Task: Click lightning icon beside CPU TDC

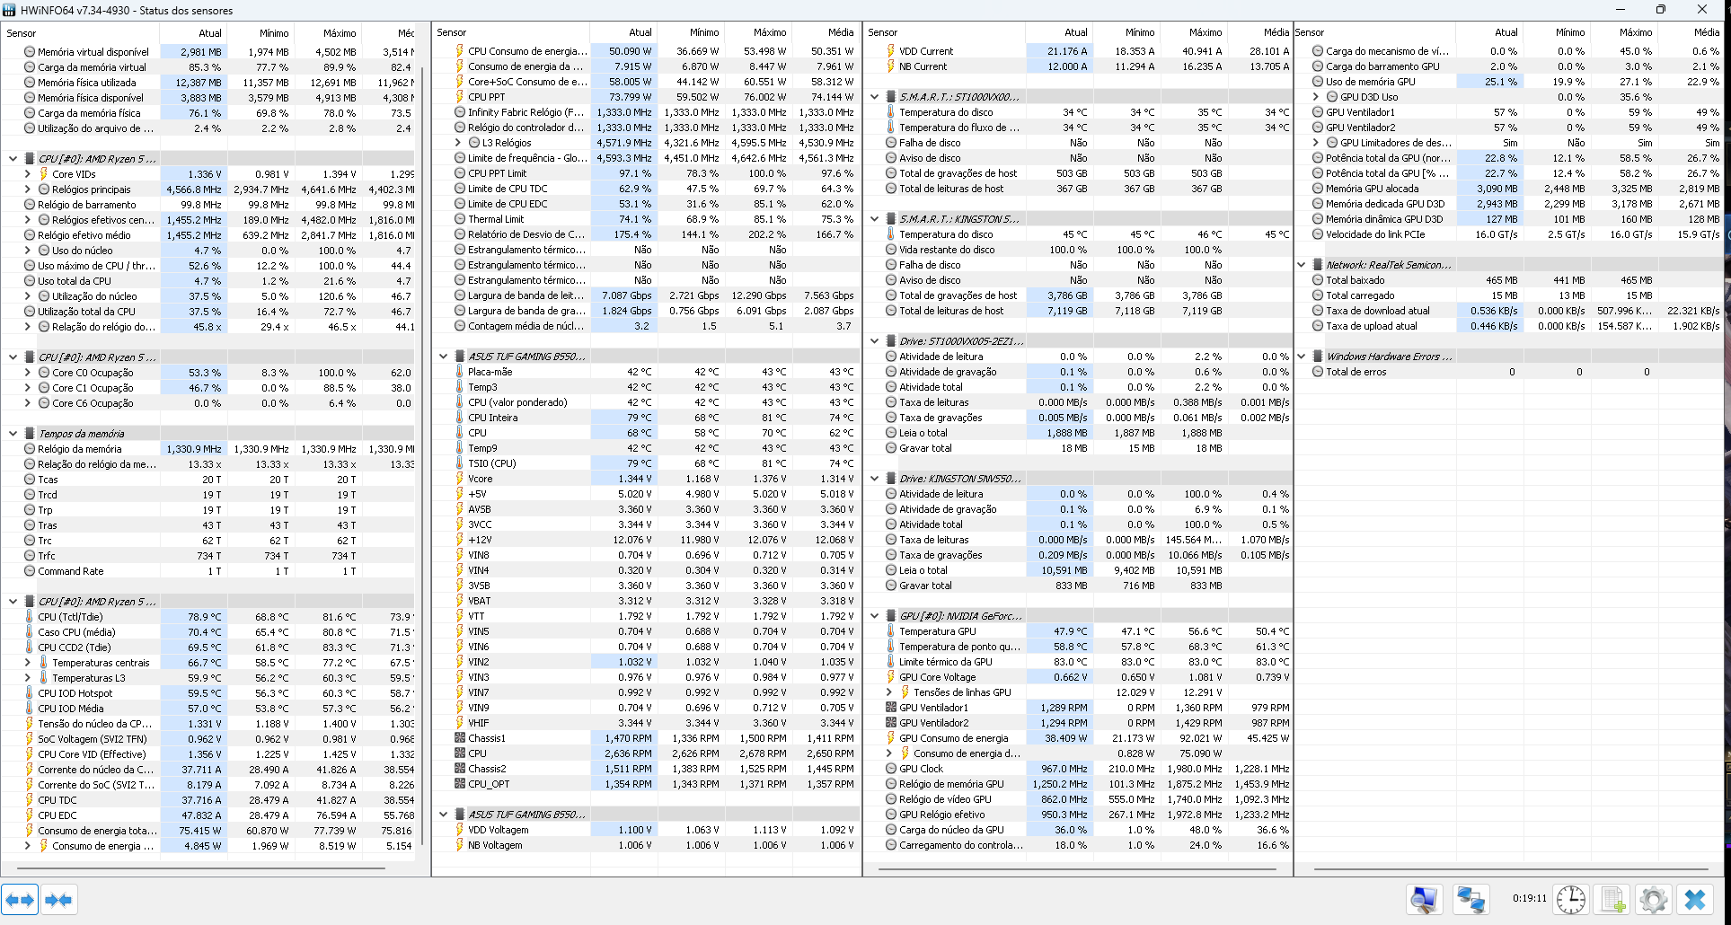Action: pyautogui.click(x=30, y=800)
